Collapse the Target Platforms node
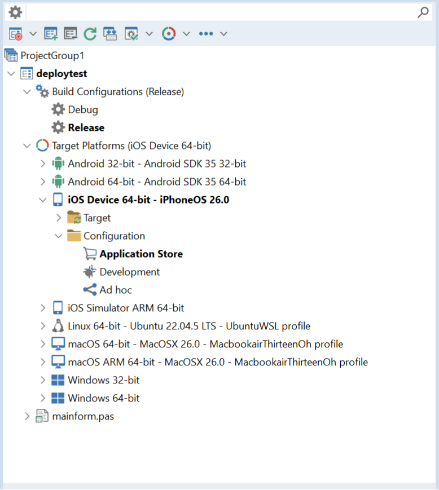This screenshot has height=490, width=439. pos(27,145)
